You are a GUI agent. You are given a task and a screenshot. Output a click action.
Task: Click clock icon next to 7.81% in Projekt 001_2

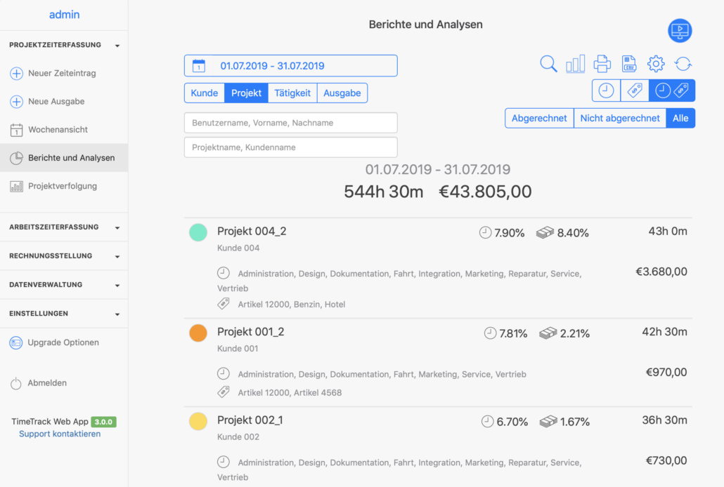pyautogui.click(x=491, y=333)
